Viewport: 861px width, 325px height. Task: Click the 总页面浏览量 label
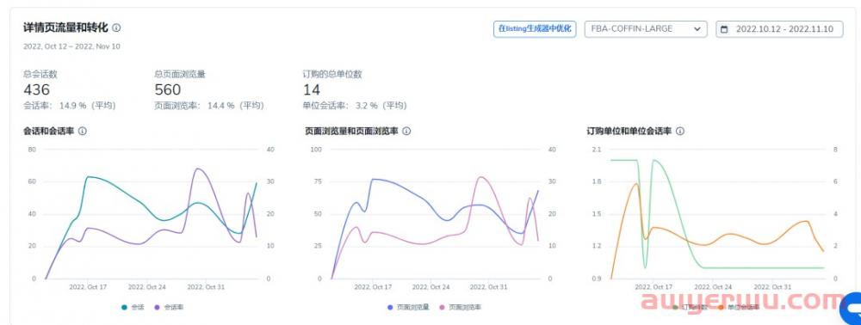pyautogui.click(x=180, y=75)
